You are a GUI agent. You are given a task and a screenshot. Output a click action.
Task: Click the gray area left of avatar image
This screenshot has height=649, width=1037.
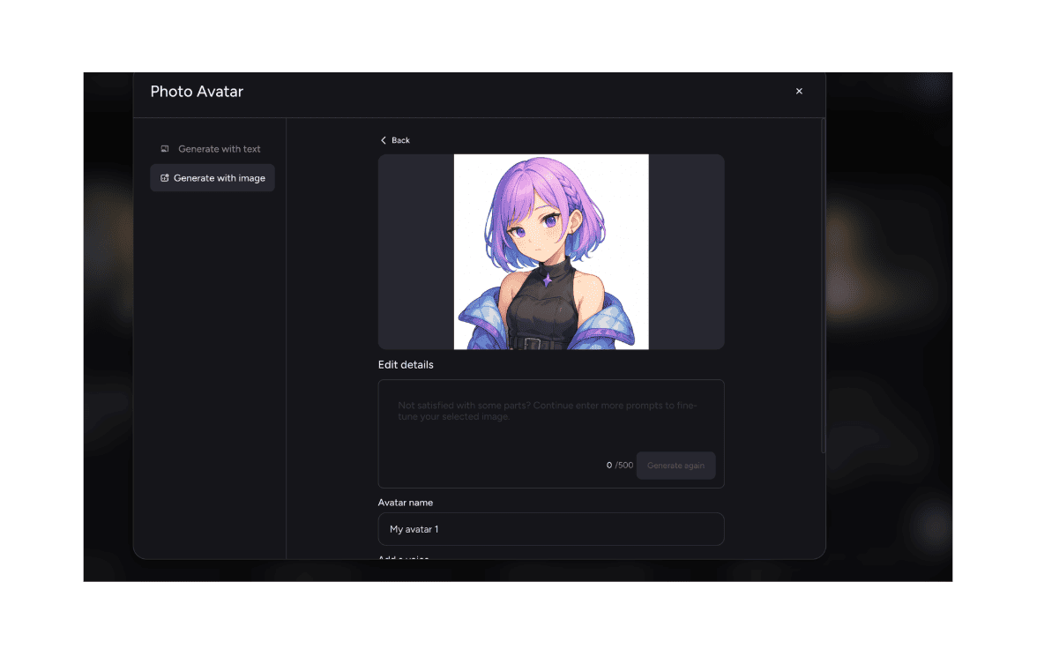[x=415, y=252]
